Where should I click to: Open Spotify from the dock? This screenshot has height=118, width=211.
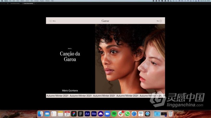point(114,114)
